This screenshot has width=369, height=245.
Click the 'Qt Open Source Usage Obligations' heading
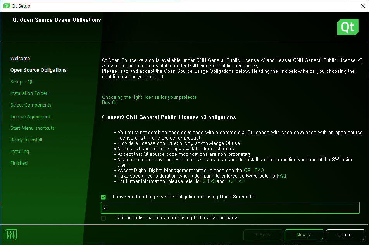[57, 20]
